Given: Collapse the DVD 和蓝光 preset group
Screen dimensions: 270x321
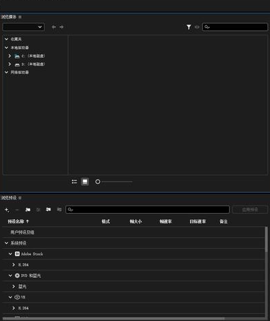Looking at the screenshot, I should (10, 275).
